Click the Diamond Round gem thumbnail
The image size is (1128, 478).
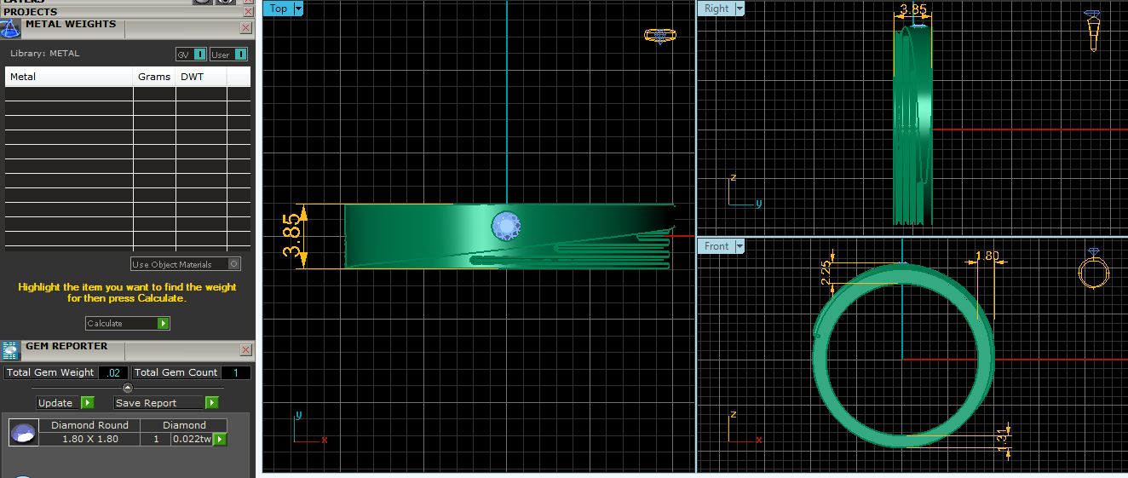pos(23,433)
